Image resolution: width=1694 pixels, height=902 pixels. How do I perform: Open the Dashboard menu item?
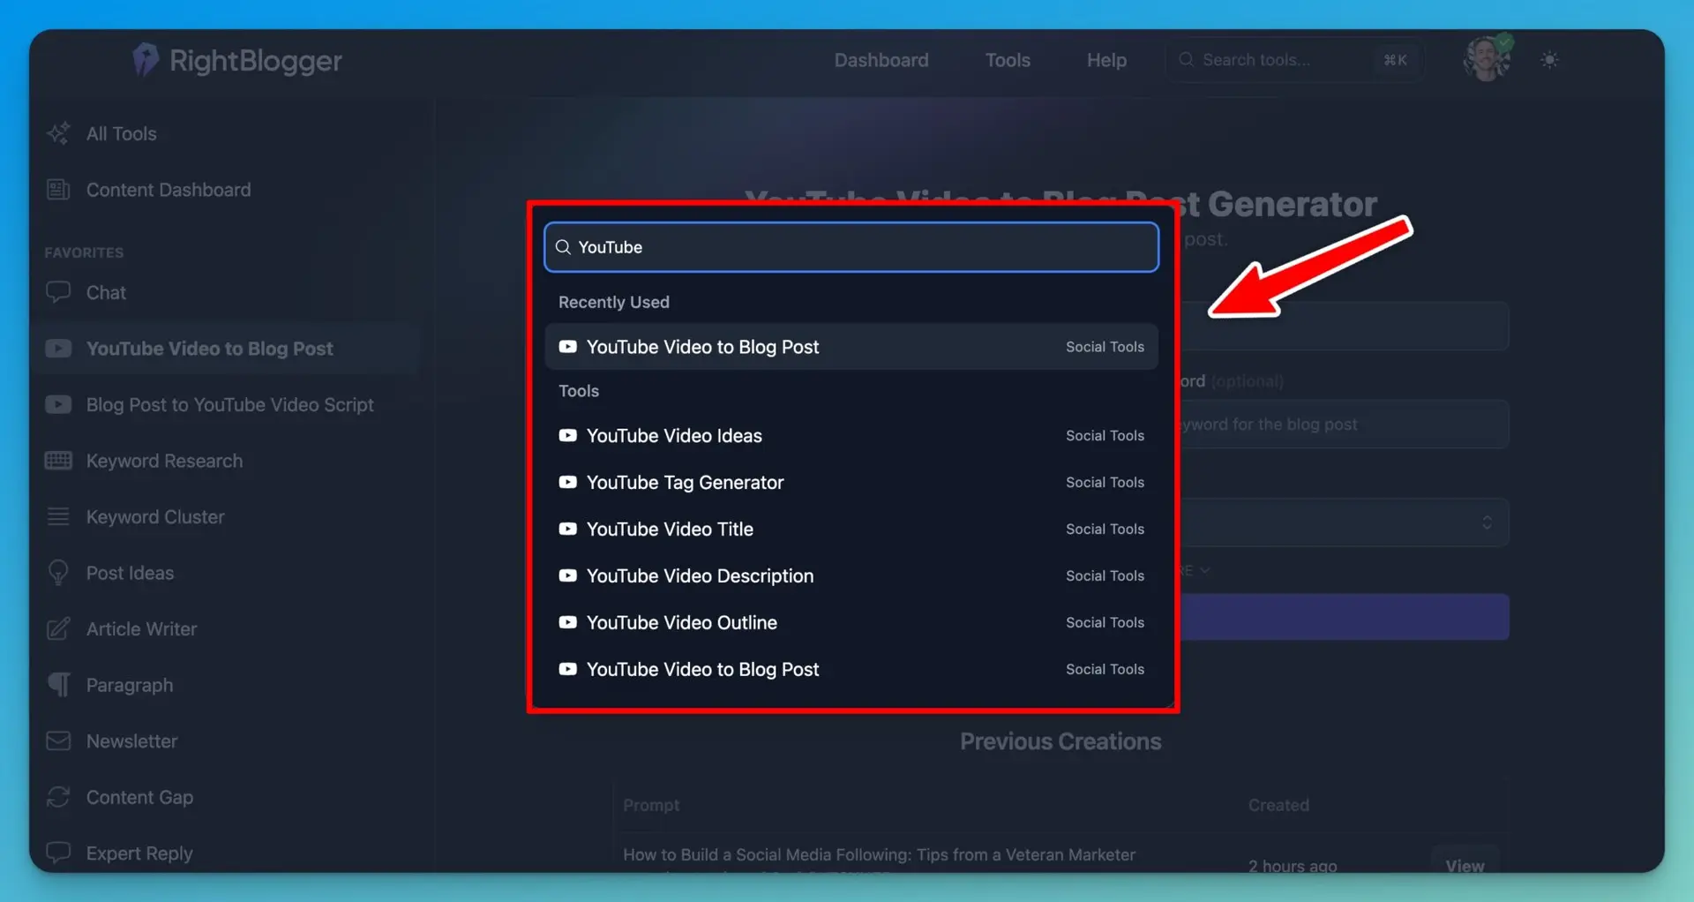881,59
